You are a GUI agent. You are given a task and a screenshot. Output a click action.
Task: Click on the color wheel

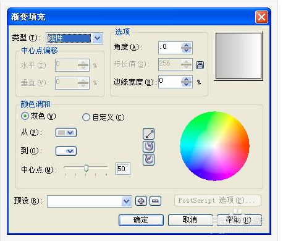pyautogui.click(x=214, y=146)
